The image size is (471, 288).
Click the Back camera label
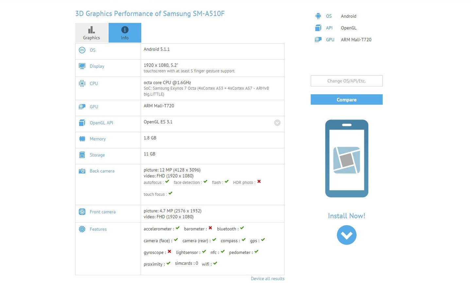pyautogui.click(x=102, y=171)
